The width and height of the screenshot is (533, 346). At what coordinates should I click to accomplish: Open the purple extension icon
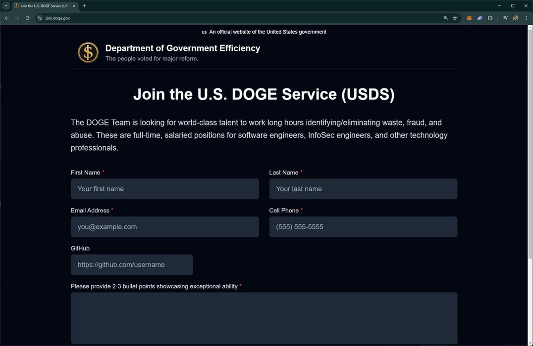coord(480,18)
